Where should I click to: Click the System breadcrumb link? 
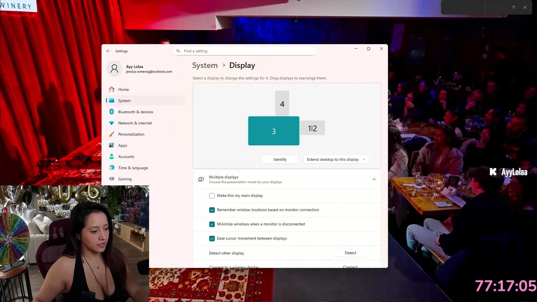(x=205, y=65)
